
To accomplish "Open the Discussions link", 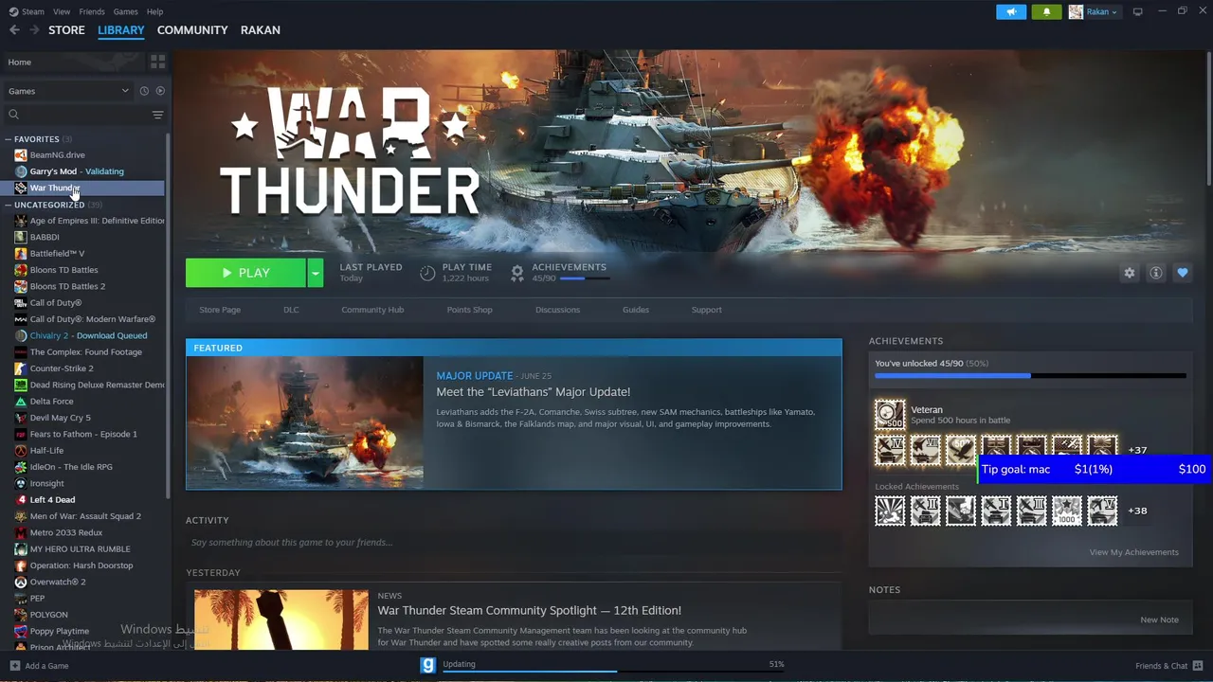I will pos(557,310).
